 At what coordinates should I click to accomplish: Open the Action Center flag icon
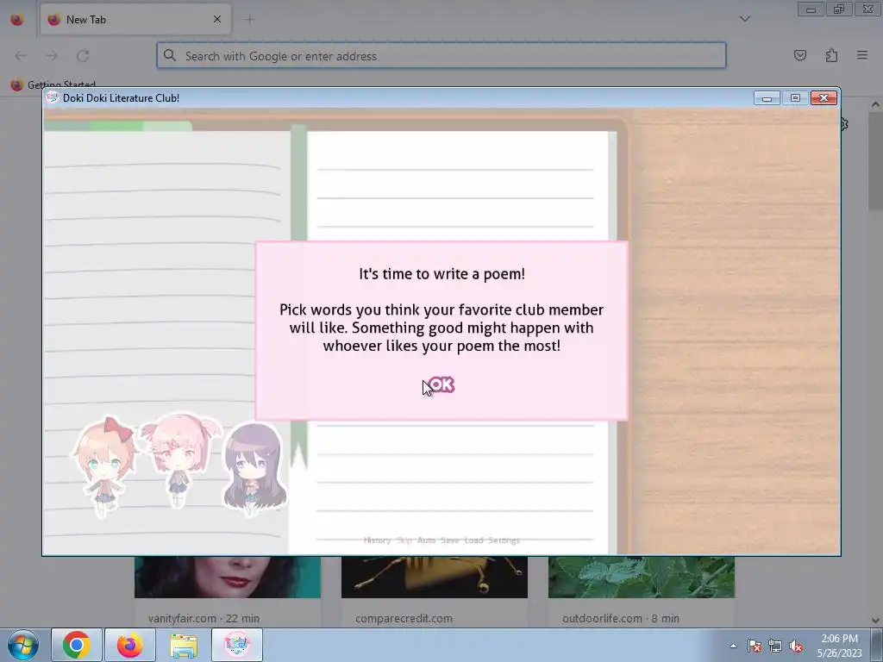754,646
